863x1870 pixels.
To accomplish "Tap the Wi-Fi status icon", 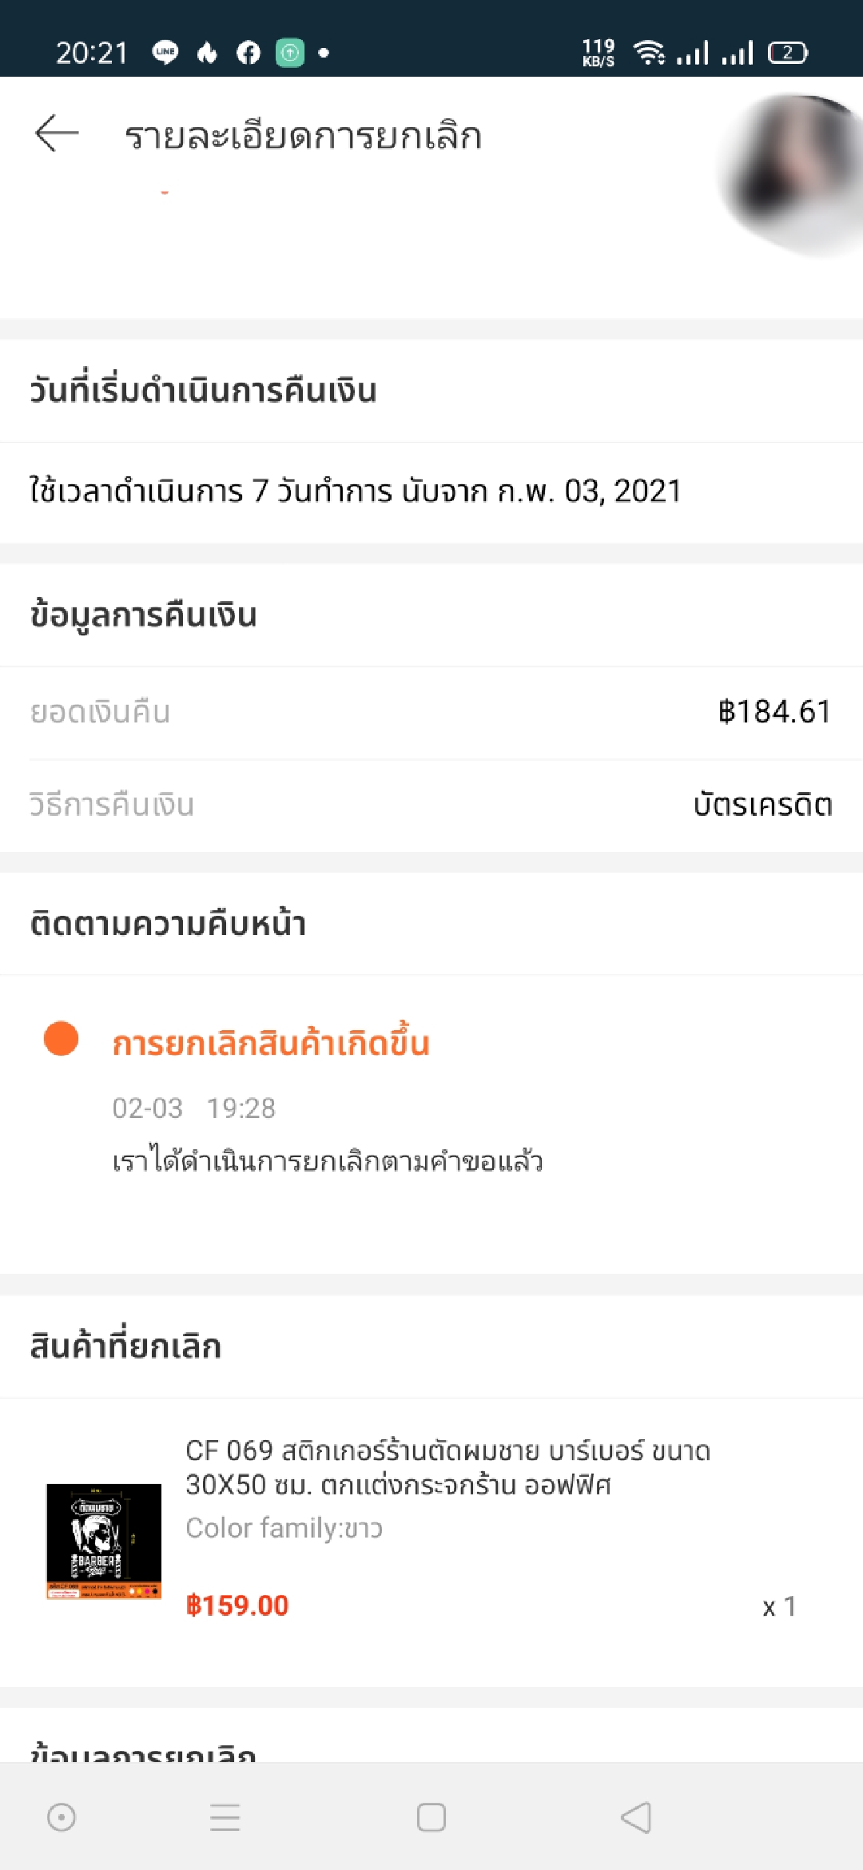I will (x=649, y=53).
